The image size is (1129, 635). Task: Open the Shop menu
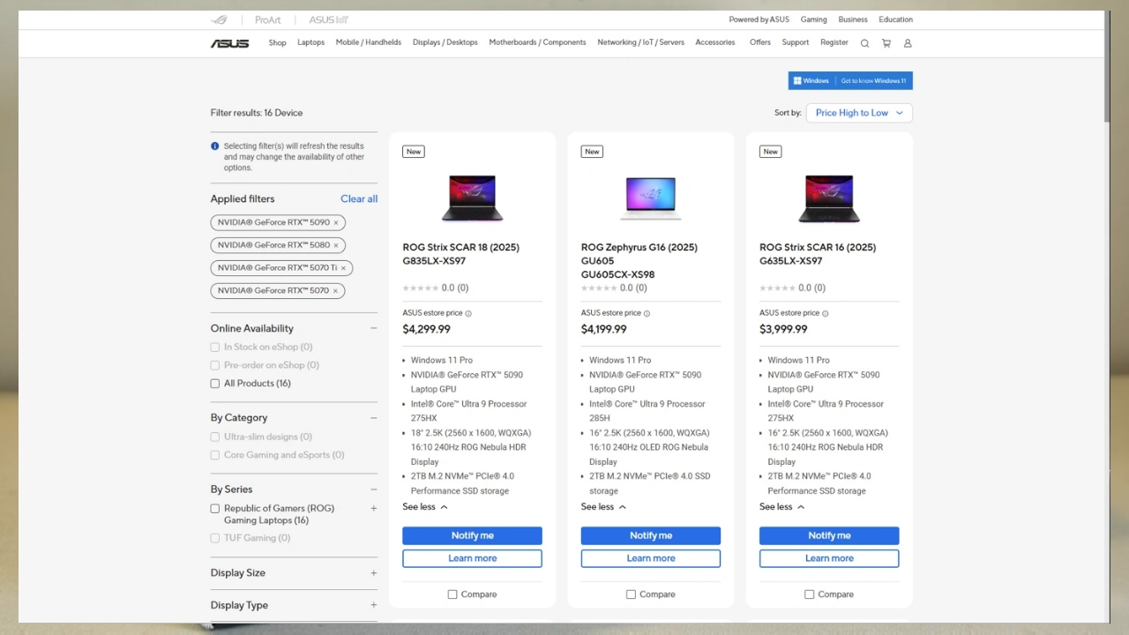277,42
